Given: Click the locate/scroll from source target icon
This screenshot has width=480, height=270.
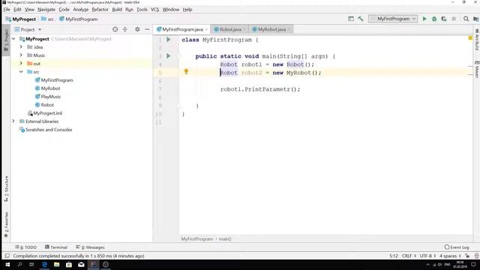Looking at the screenshot, I should [x=115, y=29].
